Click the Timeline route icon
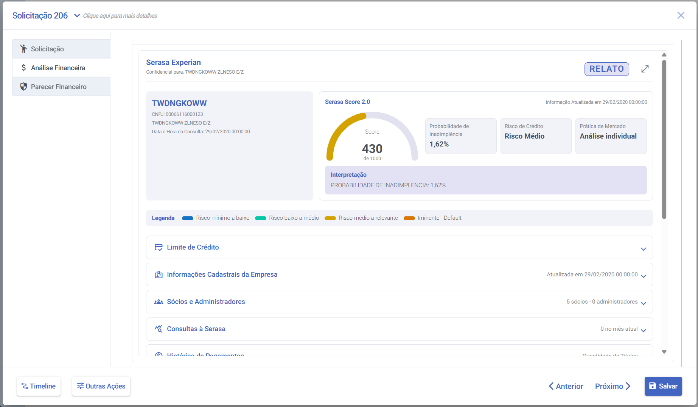This screenshot has width=698, height=407. pos(25,386)
